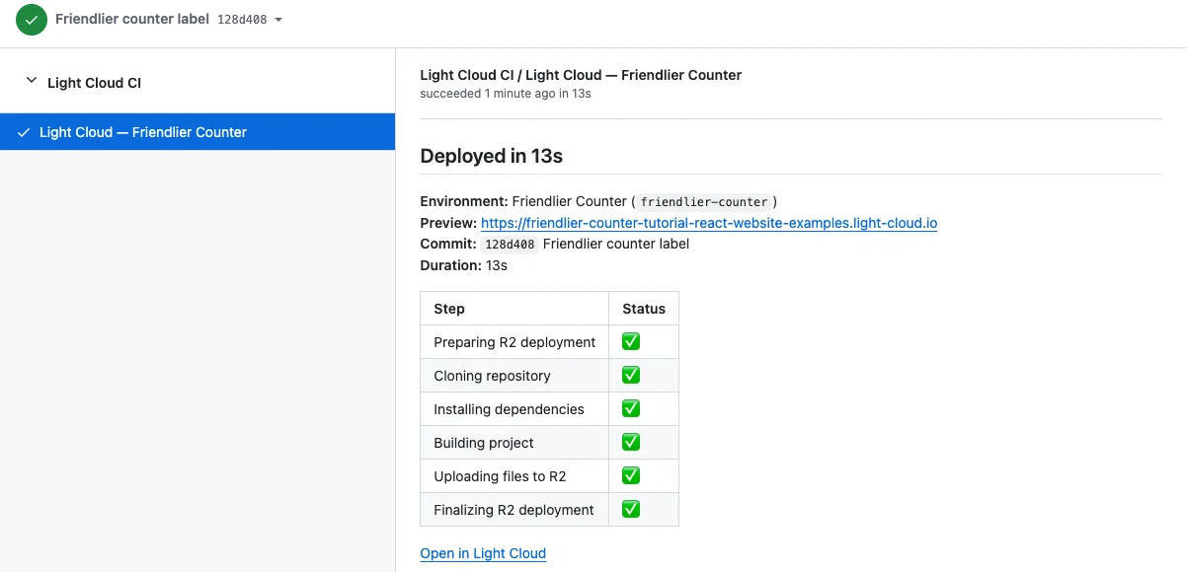Click the 128d408 commit code in details

tap(510, 245)
